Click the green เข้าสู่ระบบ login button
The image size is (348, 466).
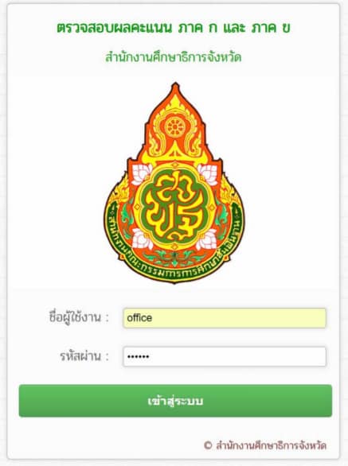pos(175,401)
